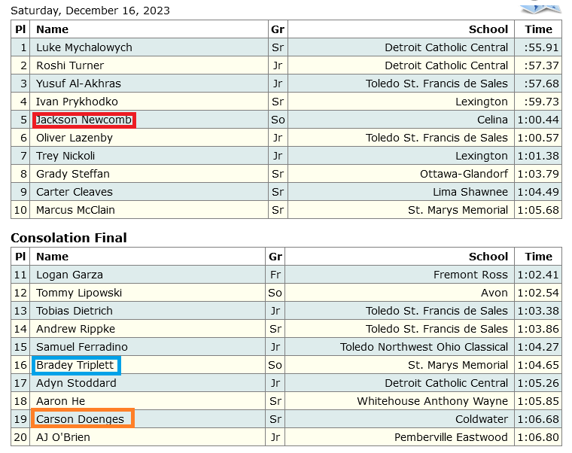Click the Consolation Final heading
Image resolution: width=572 pixels, height=453 pixels.
tap(68, 238)
